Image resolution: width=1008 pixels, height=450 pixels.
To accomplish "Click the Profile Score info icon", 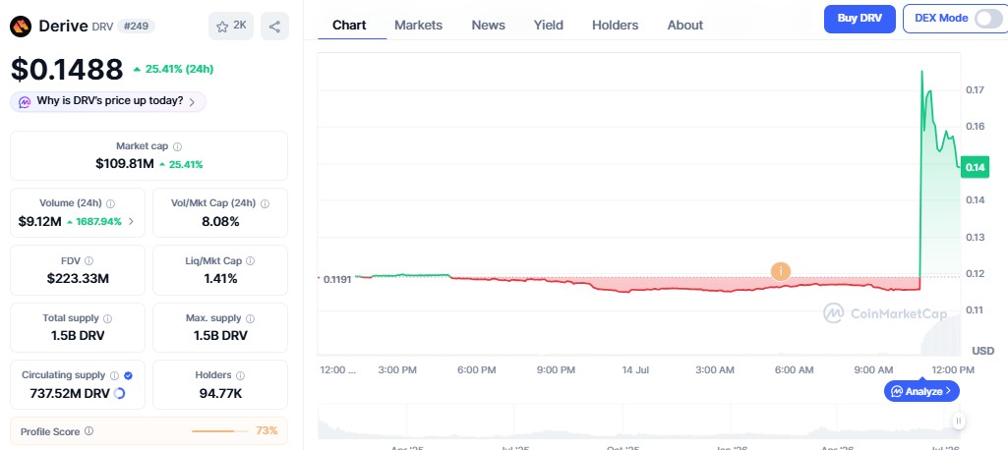I will coord(89,430).
